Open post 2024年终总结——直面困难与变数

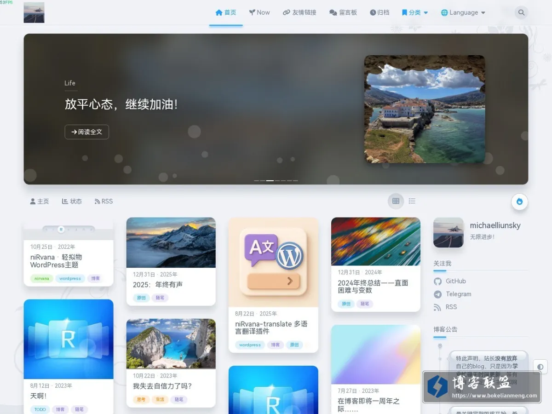pyautogui.click(x=373, y=287)
